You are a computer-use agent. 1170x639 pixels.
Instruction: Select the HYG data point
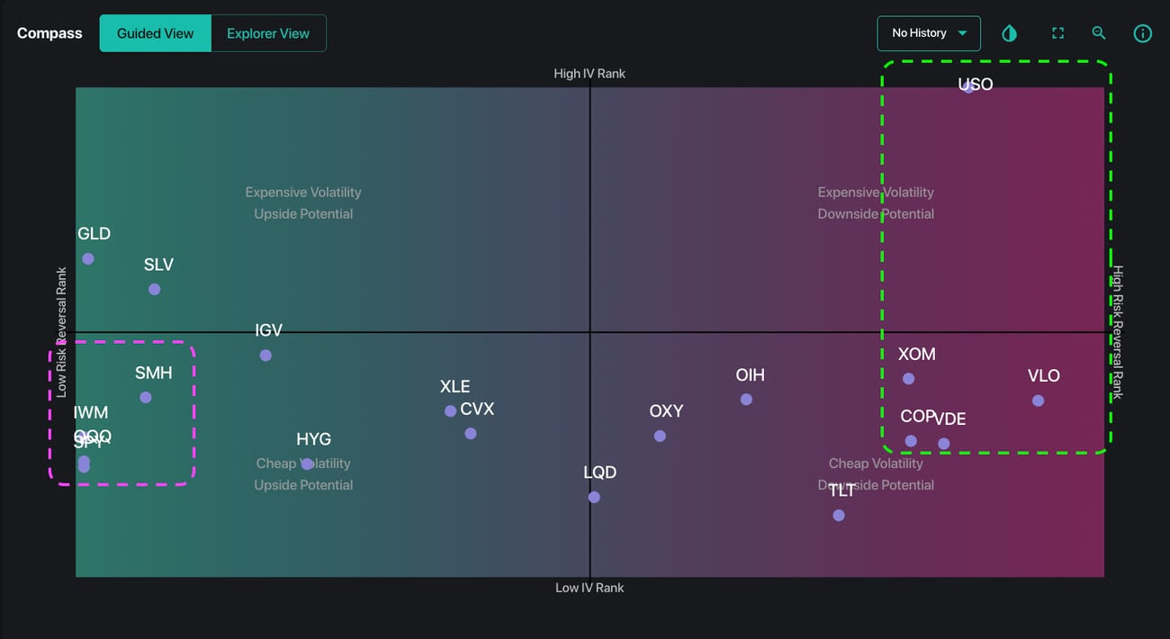coord(307,463)
